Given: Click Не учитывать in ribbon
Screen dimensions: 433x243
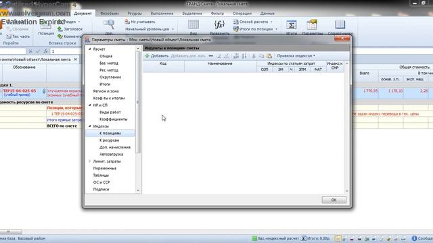Looking at the screenshot, I should click(140, 22).
